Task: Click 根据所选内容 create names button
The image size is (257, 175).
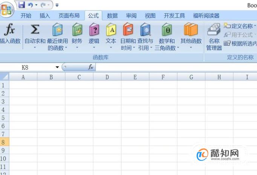Action: (240, 44)
